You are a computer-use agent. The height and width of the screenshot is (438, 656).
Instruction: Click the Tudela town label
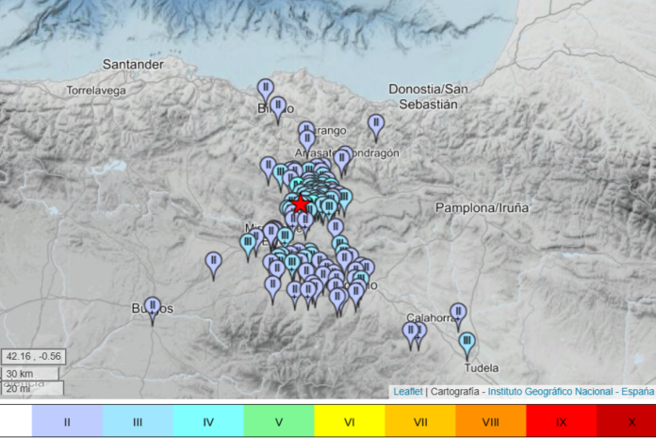click(482, 367)
